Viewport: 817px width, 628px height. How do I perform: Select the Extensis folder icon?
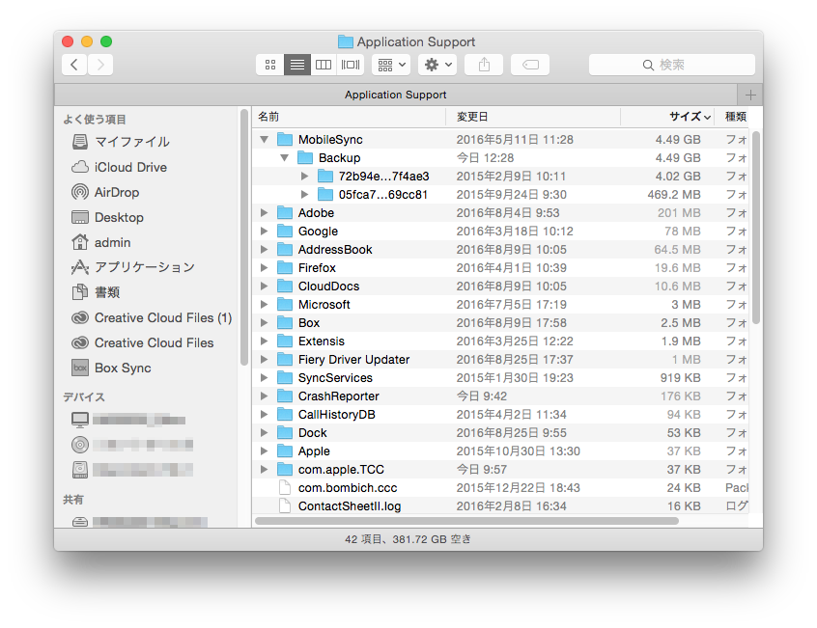point(285,341)
